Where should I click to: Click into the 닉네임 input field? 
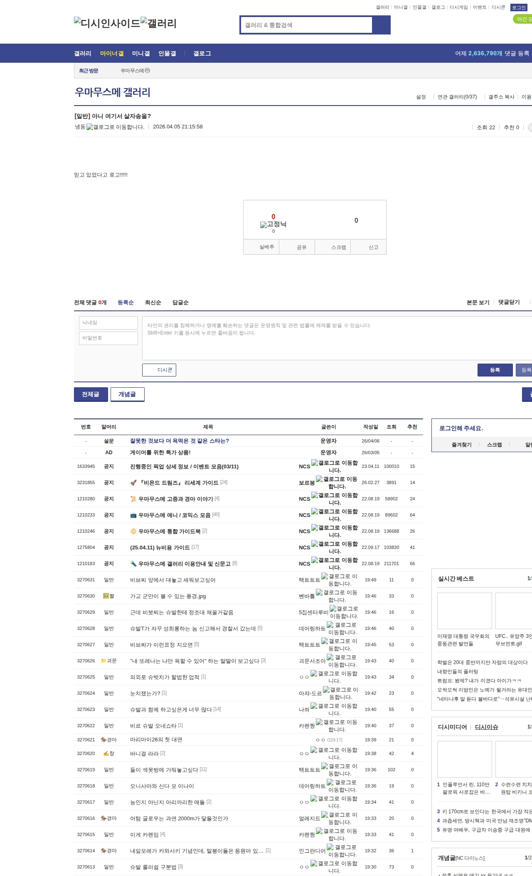pos(108,323)
